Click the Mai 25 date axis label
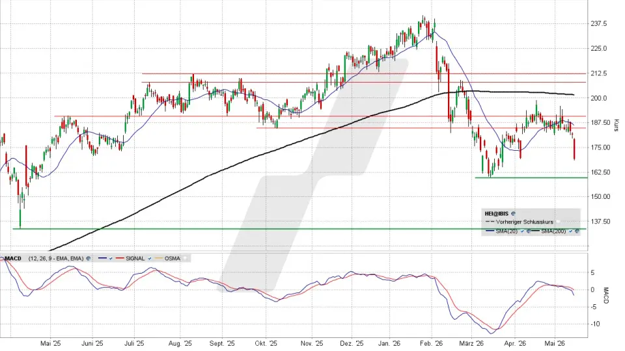The height and width of the screenshot is (351, 625). click(51, 343)
